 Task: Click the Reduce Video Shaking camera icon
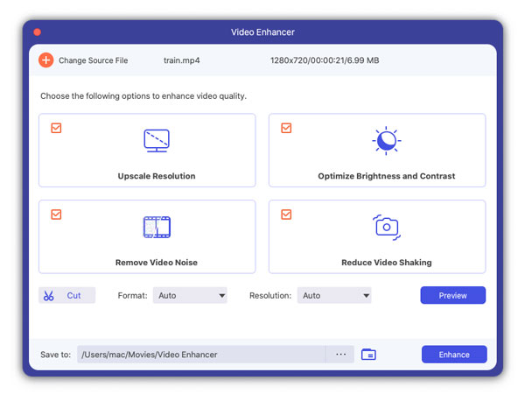(386, 227)
